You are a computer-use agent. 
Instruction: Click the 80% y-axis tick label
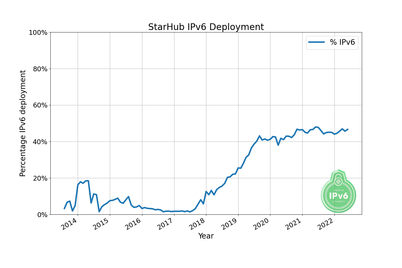[x=40, y=69]
